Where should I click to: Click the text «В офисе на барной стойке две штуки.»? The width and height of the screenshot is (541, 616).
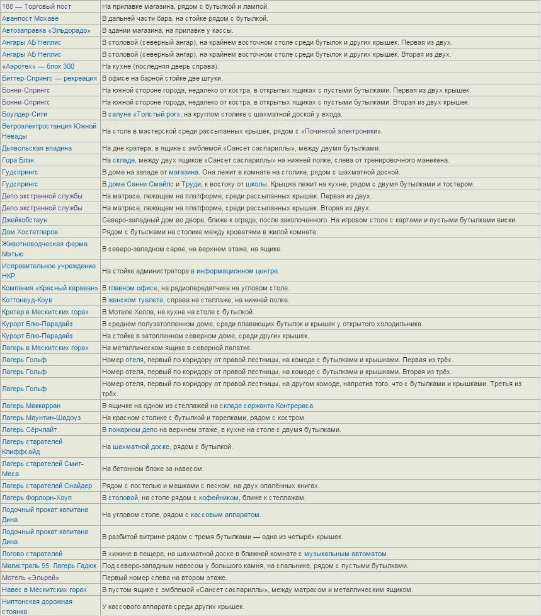(x=162, y=78)
